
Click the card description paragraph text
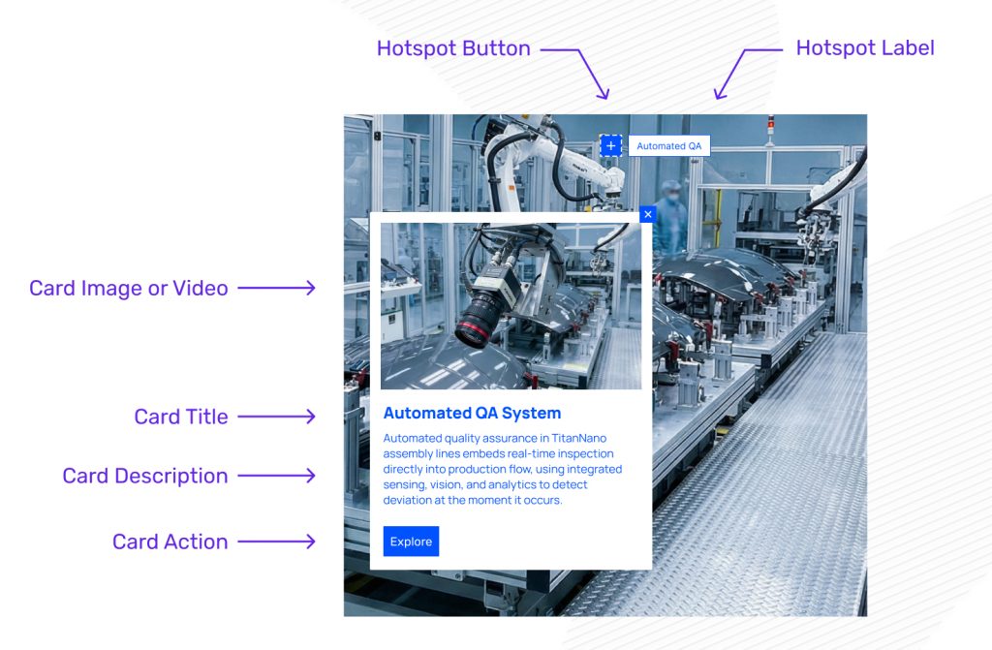click(x=502, y=469)
